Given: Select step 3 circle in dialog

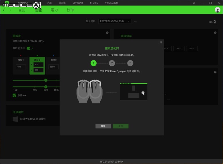Looking at the screenshot, I should 130,63.
